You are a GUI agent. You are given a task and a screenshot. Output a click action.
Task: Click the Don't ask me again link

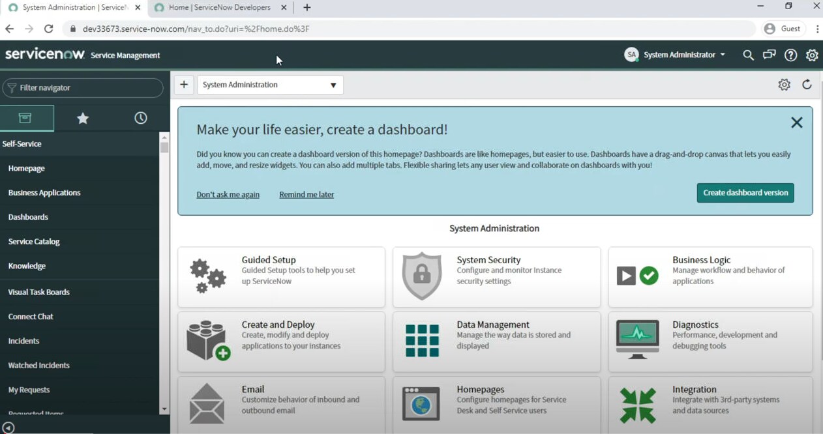[228, 194]
